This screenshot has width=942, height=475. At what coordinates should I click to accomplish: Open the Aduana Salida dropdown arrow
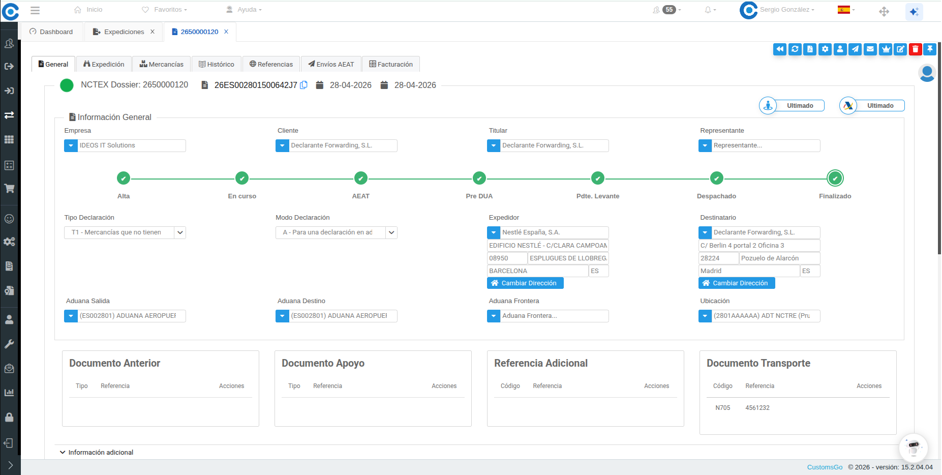(x=71, y=316)
